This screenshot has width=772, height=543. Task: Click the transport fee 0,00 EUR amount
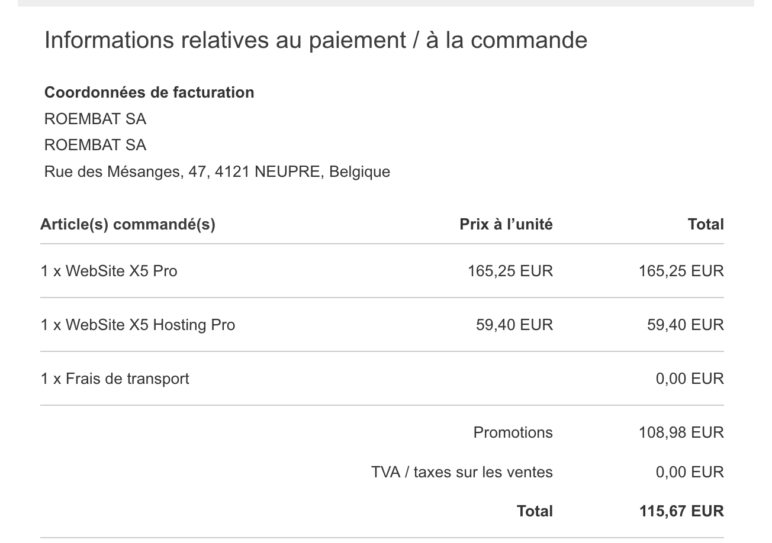click(690, 379)
